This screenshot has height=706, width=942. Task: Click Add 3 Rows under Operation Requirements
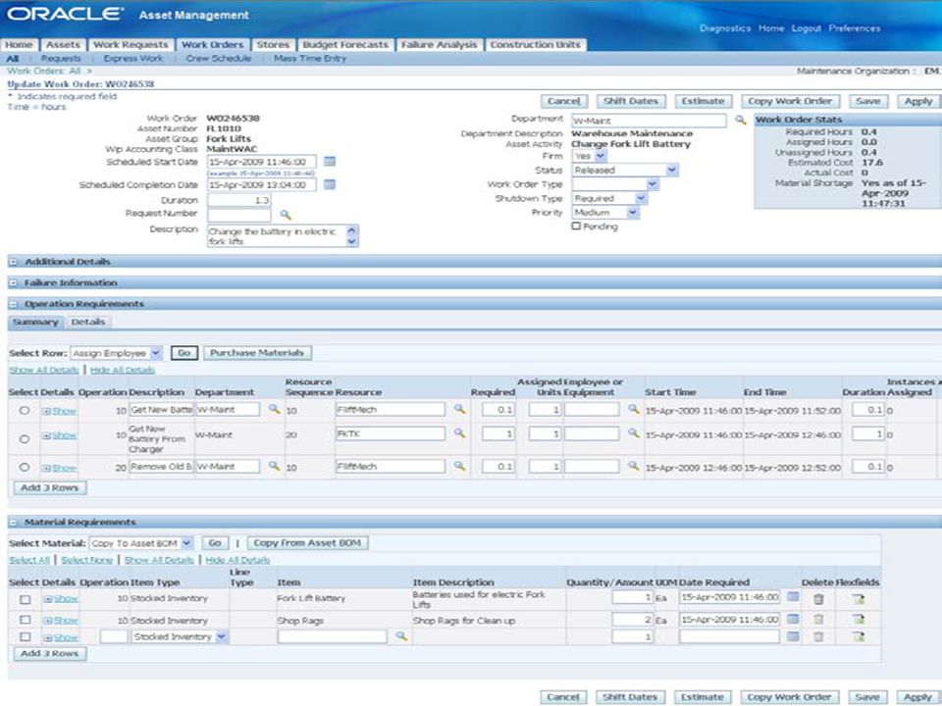[50, 488]
